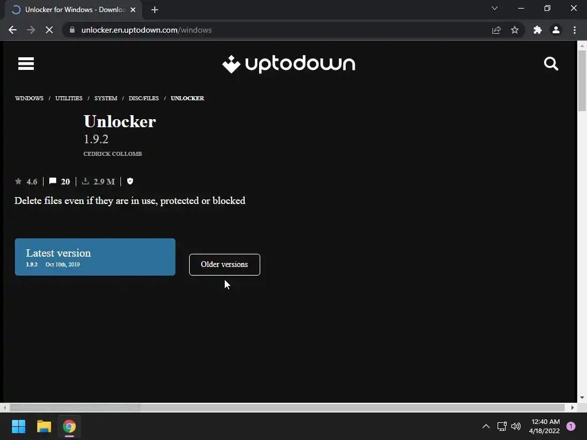Click the UNLOCKER breadcrumb
Image resolution: width=587 pixels, height=440 pixels.
[187, 98]
